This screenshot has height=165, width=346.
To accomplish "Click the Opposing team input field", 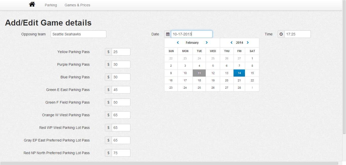I will coord(78,34).
